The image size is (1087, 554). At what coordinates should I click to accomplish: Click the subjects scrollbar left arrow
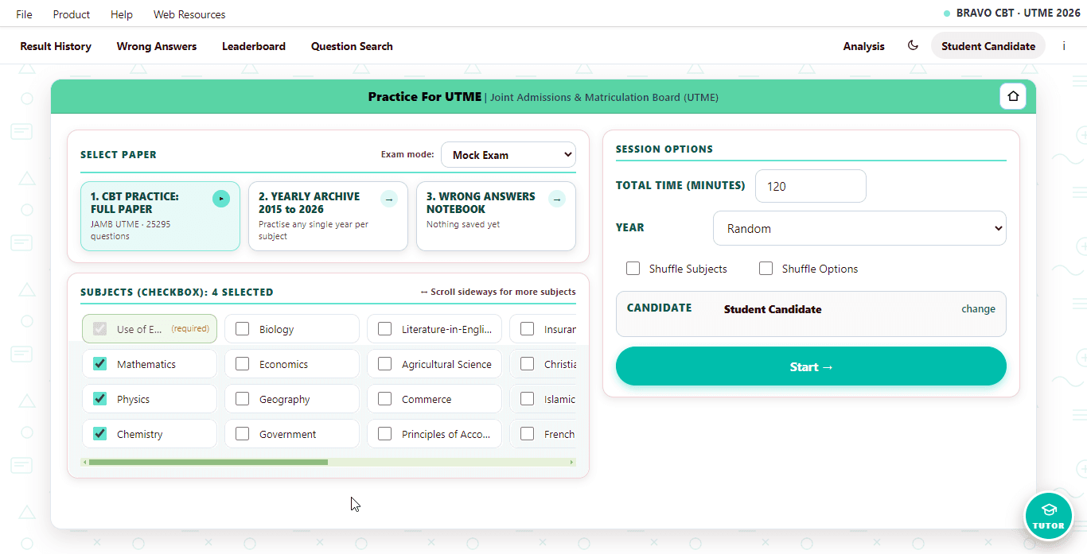(84, 462)
